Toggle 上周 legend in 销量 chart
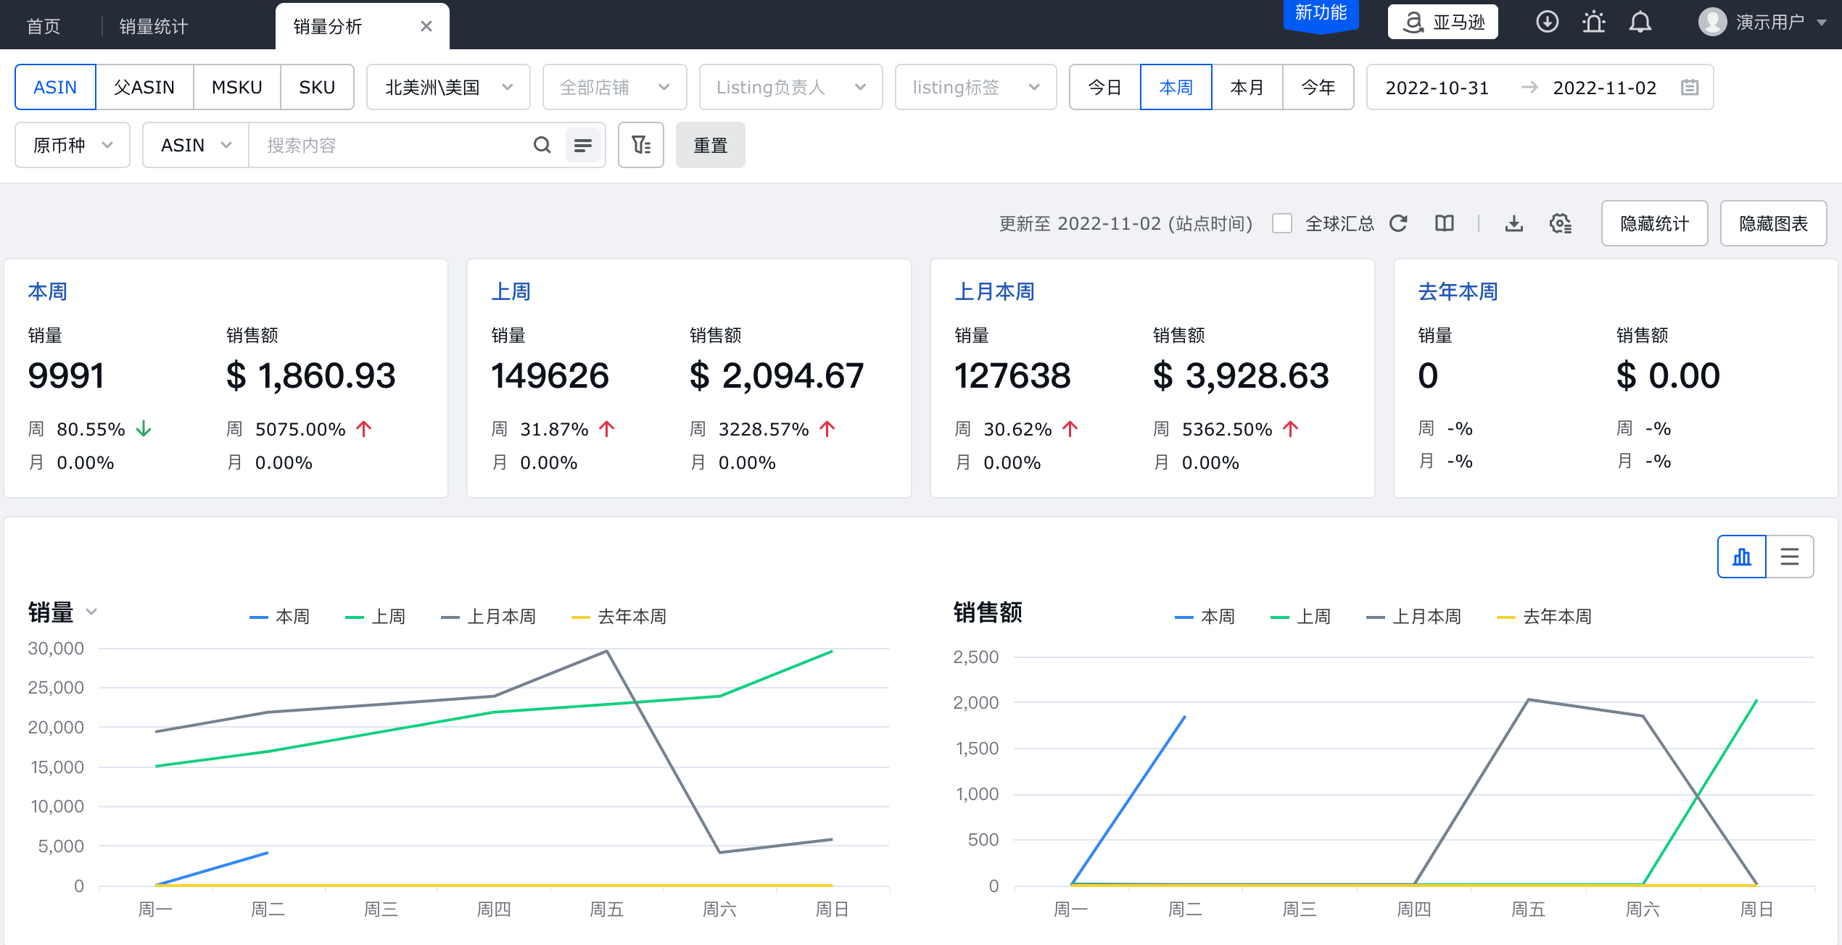This screenshot has width=1842, height=945. click(x=376, y=617)
